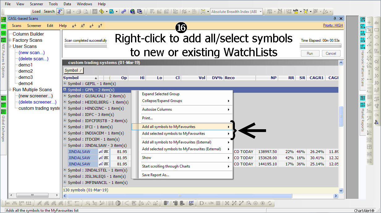Select custom trading system screener tree item
381x213 pixels.
[x=39, y=108]
